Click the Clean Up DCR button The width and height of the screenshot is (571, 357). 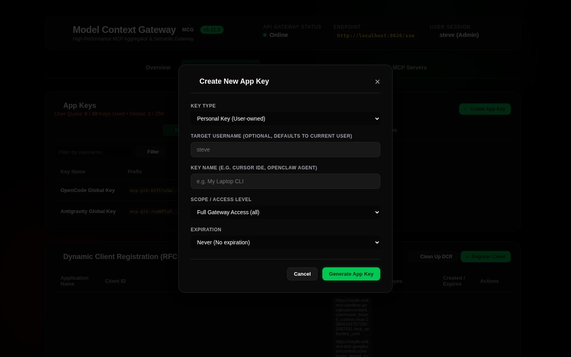point(433,257)
